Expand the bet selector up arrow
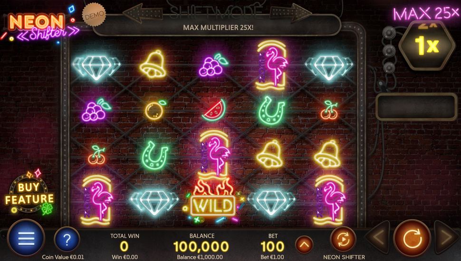The width and height of the screenshot is (461, 261). click(304, 244)
